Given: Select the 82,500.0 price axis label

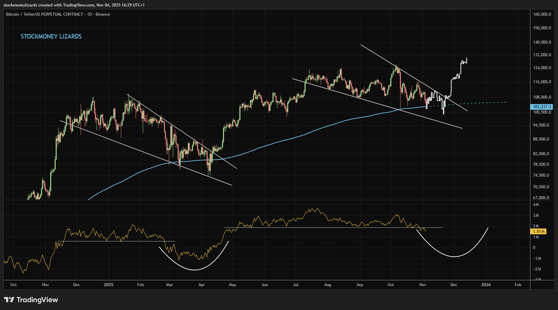Looking at the screenshot, I should 542,154.
